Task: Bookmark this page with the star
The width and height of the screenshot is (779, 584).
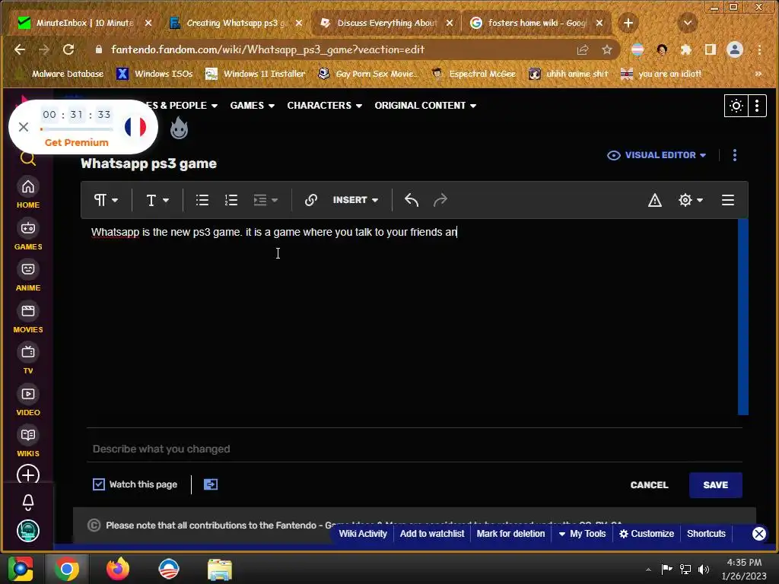Action: point(606,49)
